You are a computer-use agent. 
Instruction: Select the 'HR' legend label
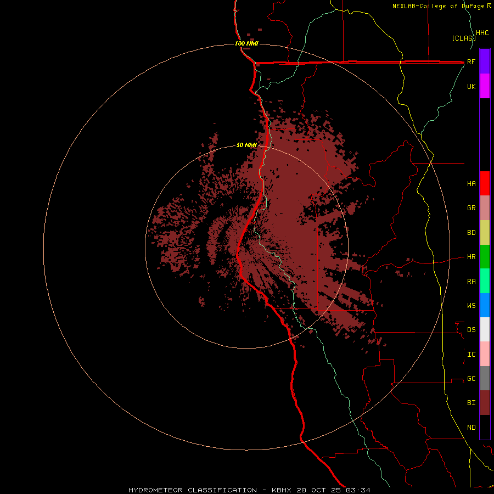click(471, 257)
